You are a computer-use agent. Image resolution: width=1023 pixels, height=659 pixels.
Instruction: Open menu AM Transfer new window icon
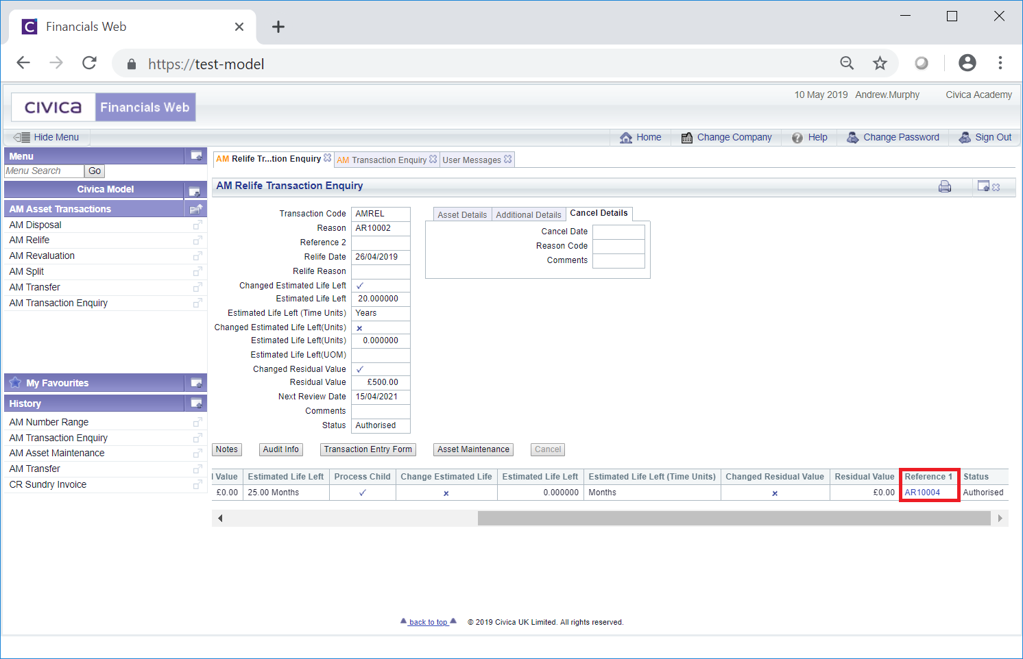tap(197, 288)
